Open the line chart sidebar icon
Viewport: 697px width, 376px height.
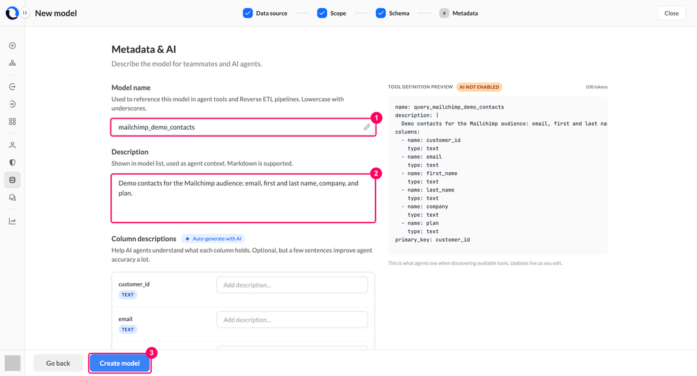[12, 221]
